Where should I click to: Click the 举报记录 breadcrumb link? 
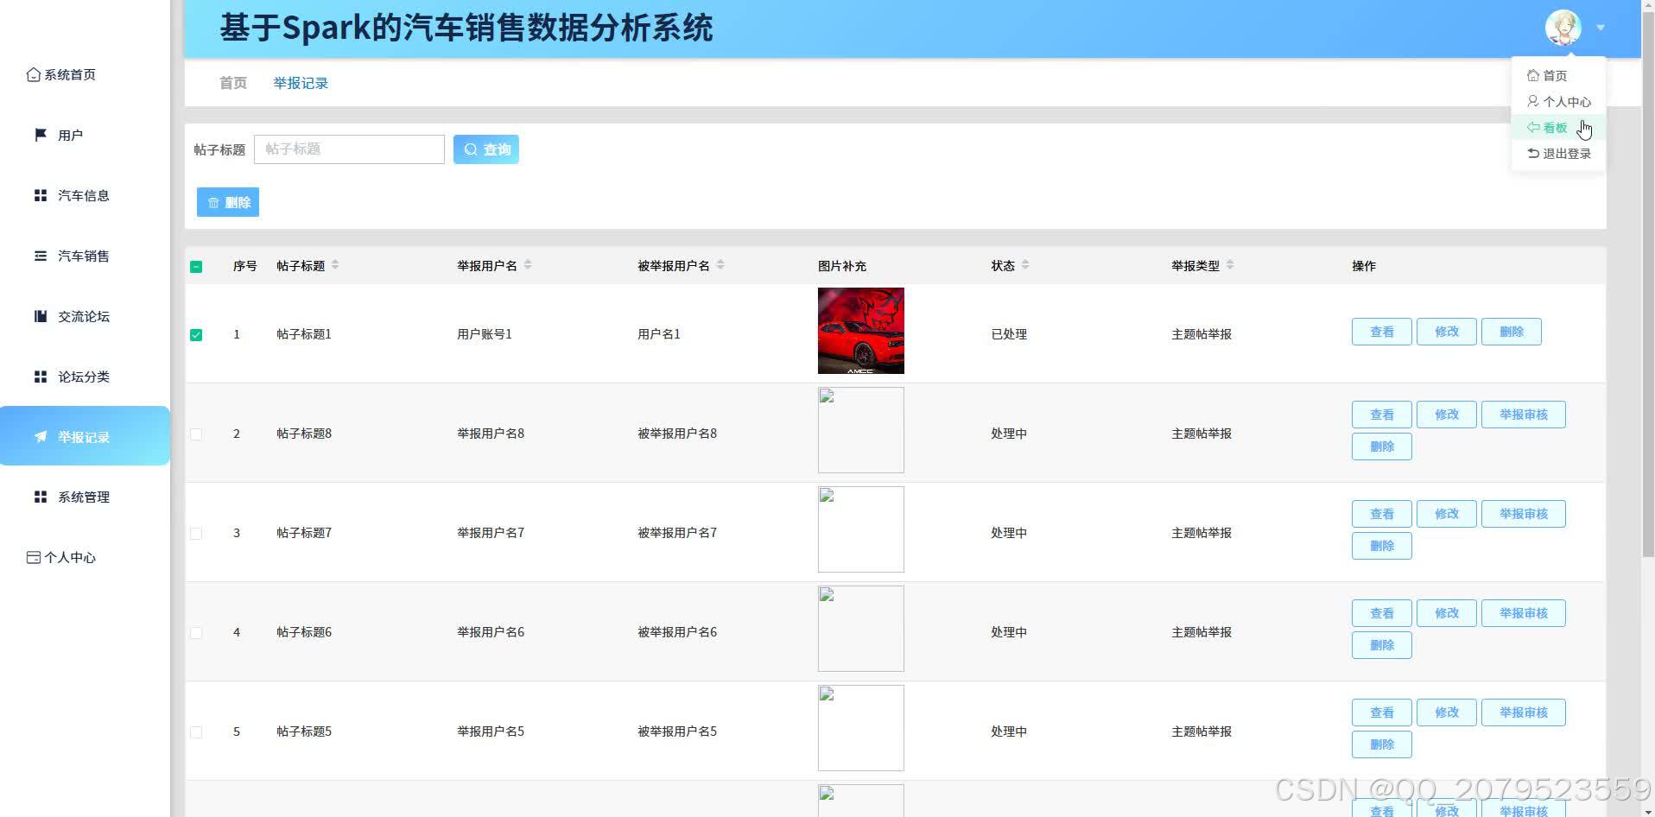point(301,83)
